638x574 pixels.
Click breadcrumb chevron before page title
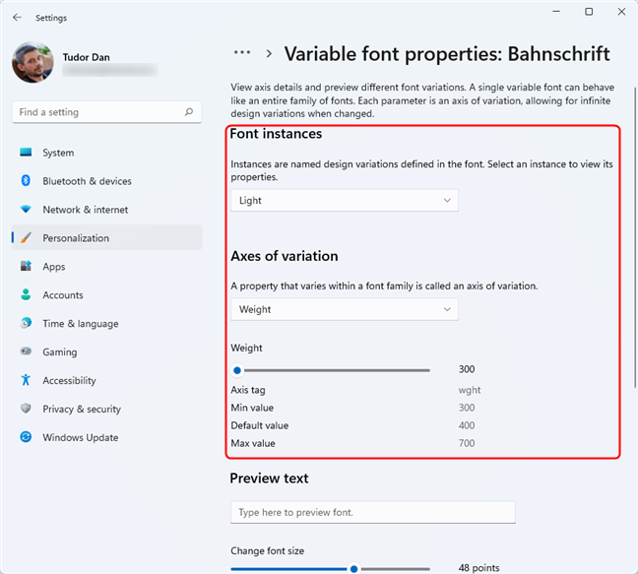tap(269, 53)
